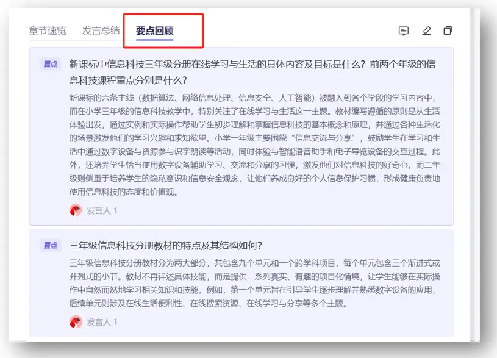Click 发言人 1 label in the first card
The image size is (497, 358).
click(102, 210)
